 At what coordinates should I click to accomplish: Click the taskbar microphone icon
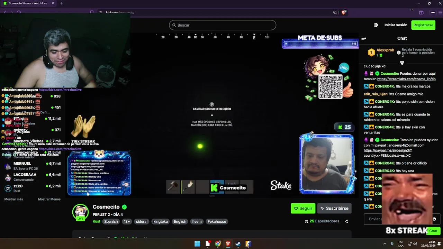tap(392, 243)
